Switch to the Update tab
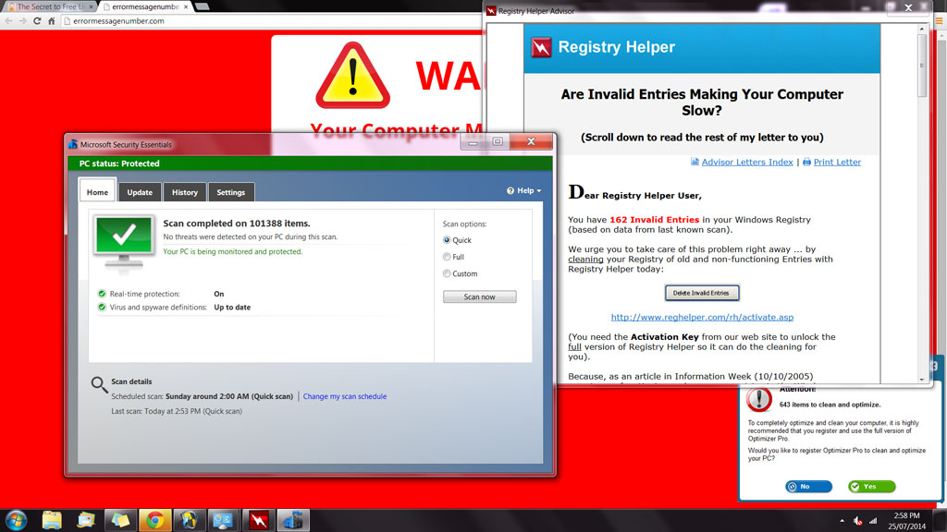 click(x=140, y=192)
